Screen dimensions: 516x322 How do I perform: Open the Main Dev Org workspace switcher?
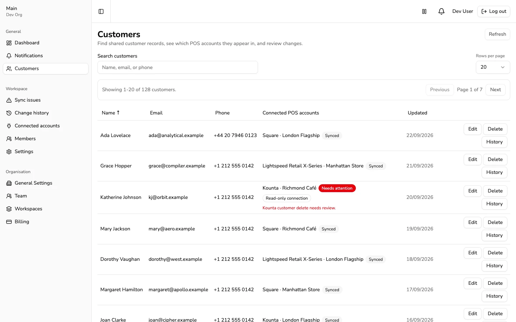click(46, 11)
